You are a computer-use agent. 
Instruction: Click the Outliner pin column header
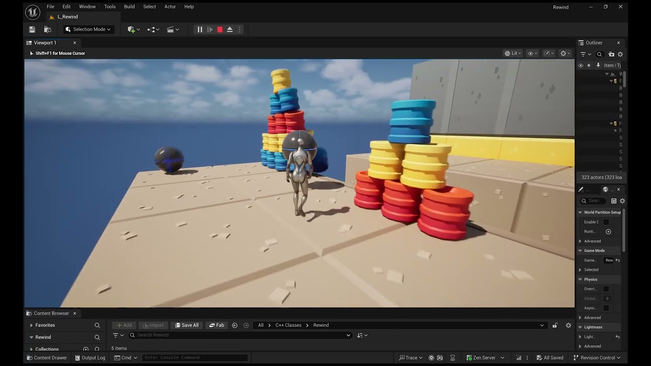click(598, 65)
